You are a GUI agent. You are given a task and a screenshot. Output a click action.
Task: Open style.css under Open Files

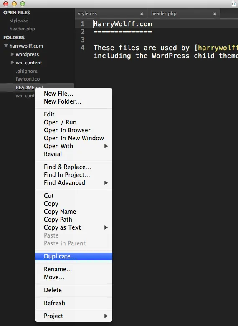19,20
